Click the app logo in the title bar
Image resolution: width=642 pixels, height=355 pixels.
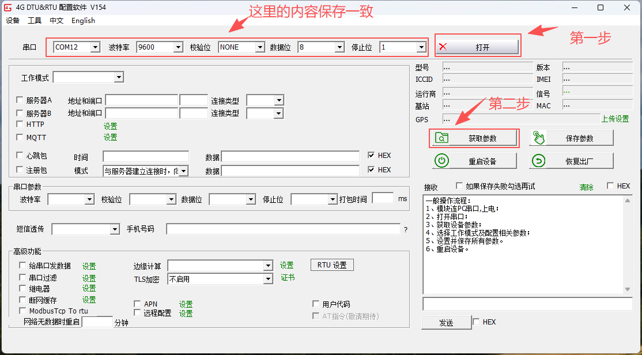pyautogui.click(x=8, y=7)
